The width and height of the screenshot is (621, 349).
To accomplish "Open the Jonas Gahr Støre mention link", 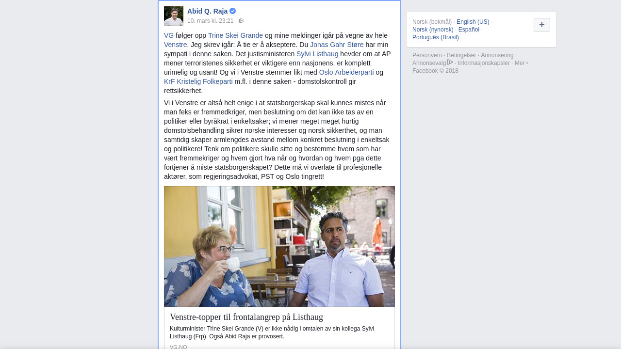I will click(x=337, y=45).
